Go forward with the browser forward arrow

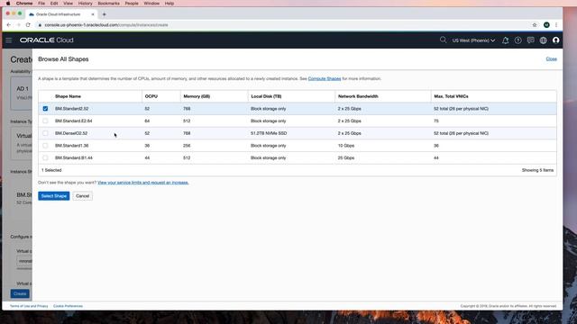[x=18, y=25]
